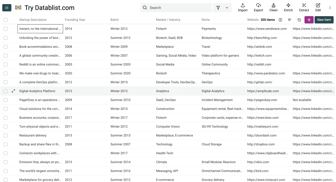Expand the Digital Analytics Platform row
The height and width of the screenshot is (182, 336).
14,91
